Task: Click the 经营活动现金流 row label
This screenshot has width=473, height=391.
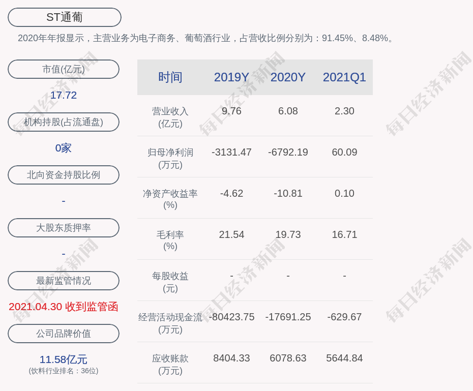Action: tap(170, 323)
